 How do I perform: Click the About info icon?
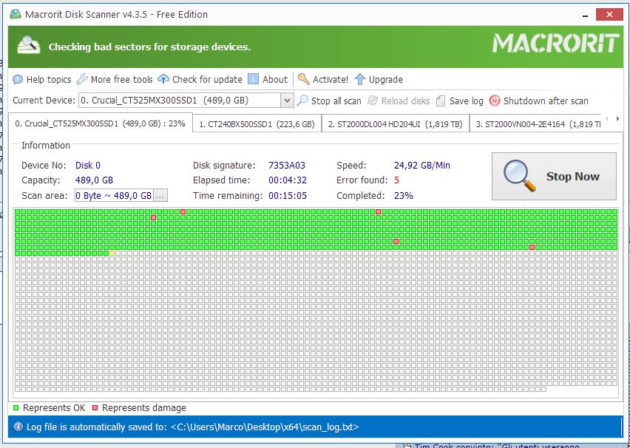[253, 79]
